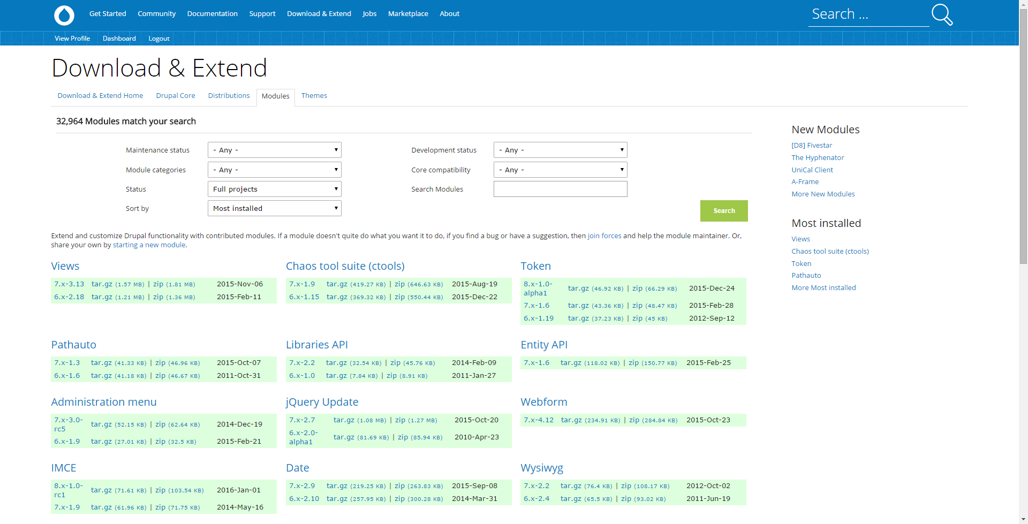Open the Module categories dropdown
The image size is (1028, 524).
(274, 170)
